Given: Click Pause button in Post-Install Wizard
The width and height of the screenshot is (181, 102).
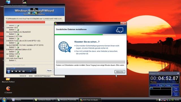Looking at the screenshot, I should (49, 71).
